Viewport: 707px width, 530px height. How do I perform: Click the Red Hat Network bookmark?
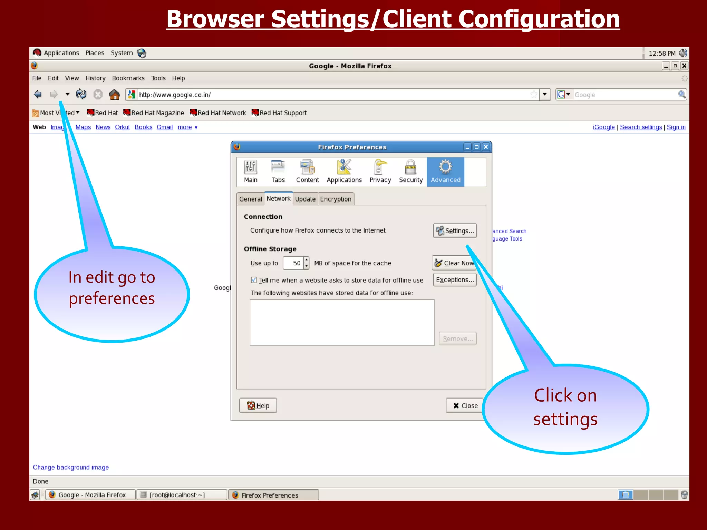click(218, 113)
